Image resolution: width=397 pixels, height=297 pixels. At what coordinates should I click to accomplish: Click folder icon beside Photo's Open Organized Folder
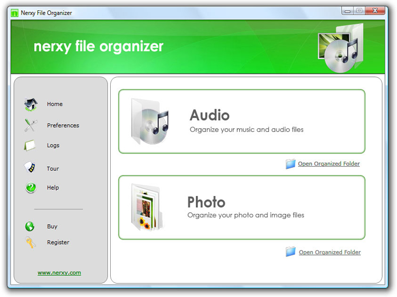click(x=290, y=251)
